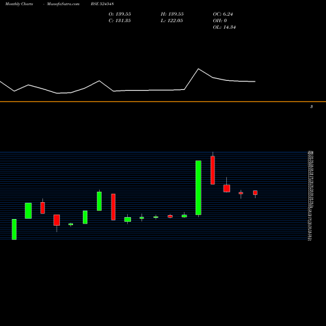Select the 'OL: 14.34' reading
The height and width of the screenshot is (326, 326).
pyautogui.click(x=224, y=27)
